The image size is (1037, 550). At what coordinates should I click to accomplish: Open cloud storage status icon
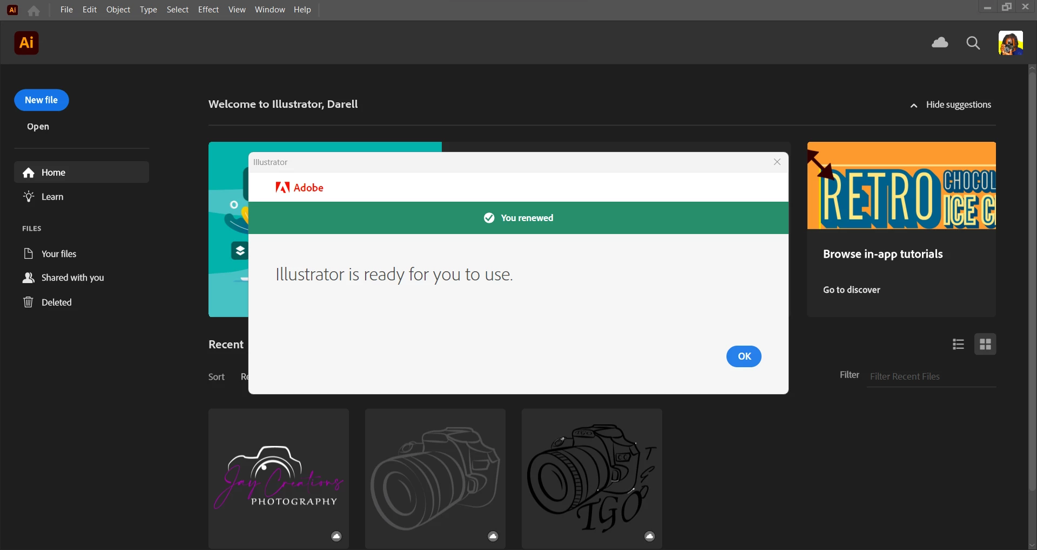coord(940,43)
